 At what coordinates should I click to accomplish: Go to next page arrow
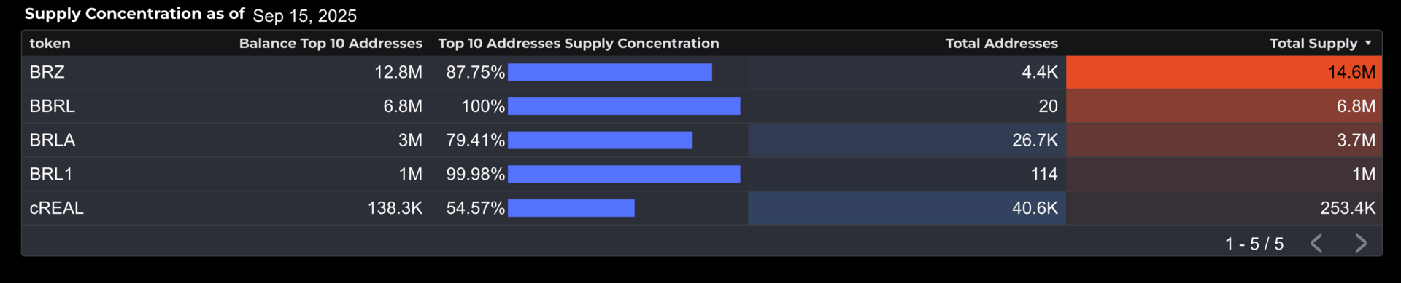click(x=1361, y=243)
